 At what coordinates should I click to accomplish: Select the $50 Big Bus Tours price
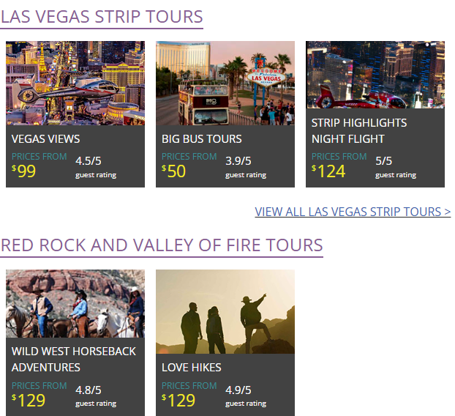(x=174, y=171)
